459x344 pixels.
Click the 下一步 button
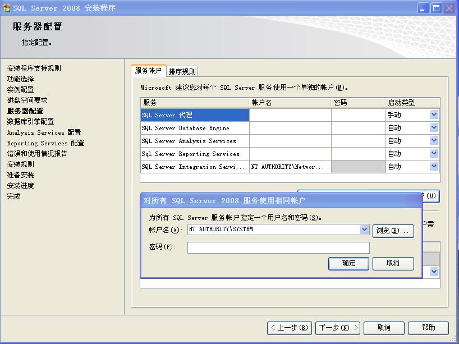click(x=337, y=328)
